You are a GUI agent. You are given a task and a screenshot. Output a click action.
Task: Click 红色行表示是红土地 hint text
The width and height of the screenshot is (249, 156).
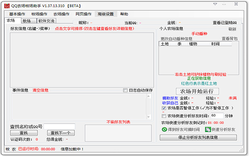click(199, 84)
